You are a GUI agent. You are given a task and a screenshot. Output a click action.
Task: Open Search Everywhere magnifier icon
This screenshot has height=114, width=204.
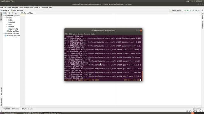(x=202, y=10)
